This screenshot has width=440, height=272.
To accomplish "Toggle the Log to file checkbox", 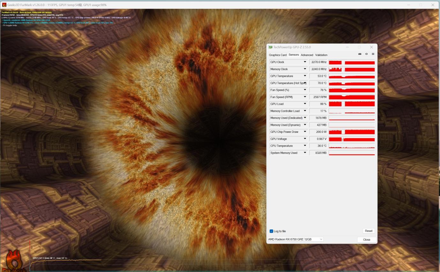I will pyautogui.click(x=271, y=231).
